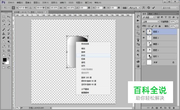Choose 透视 from the context menu
This screenshot has height=110, width=180.
93,62
